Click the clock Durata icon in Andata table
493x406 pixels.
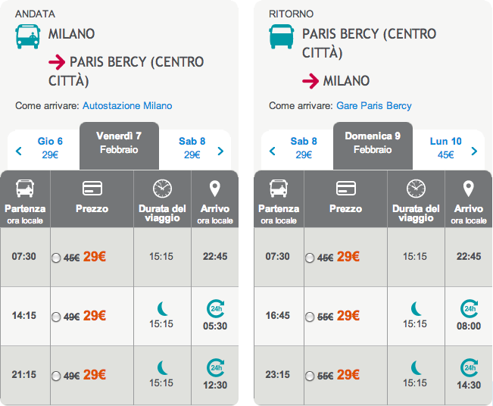pyautogui.click(x=162, y=188)
